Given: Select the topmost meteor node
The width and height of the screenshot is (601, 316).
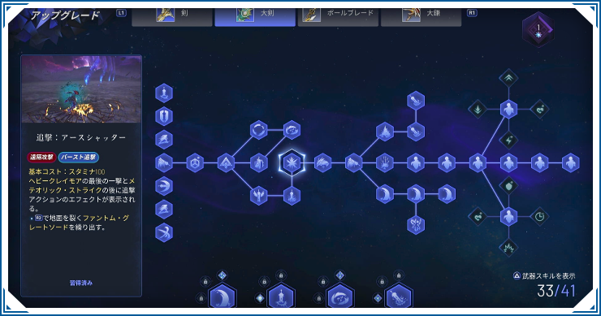Looking at the screenshot, I should [416, 101].
